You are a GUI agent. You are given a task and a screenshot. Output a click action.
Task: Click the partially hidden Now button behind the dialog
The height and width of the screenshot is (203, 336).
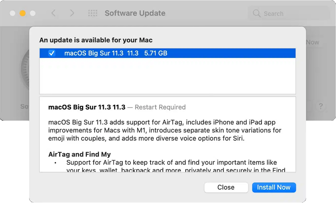pyautogui.click(x=312, y=42)
